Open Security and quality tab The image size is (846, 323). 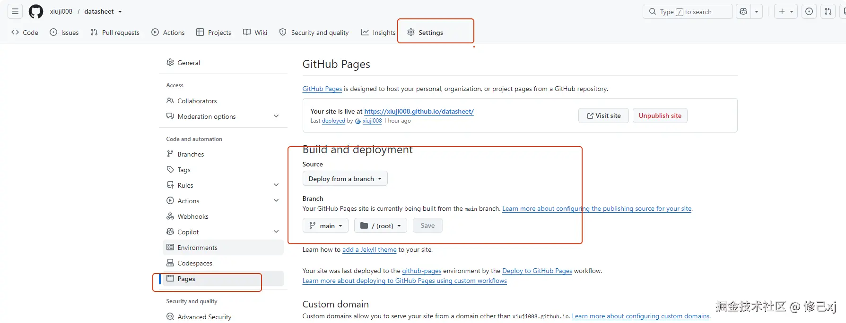coord(314,33)
